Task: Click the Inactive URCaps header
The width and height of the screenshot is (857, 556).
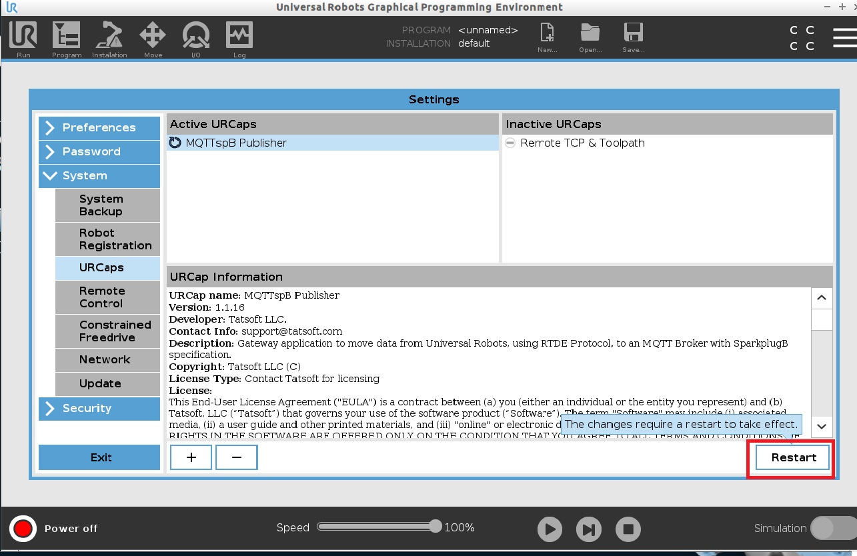Action: tap(667, 124)
